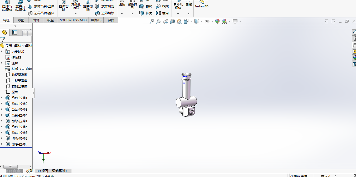Select the 前视基准面 front plane
356x177 pixels.
pyautogui.click(x=17, y=75)
